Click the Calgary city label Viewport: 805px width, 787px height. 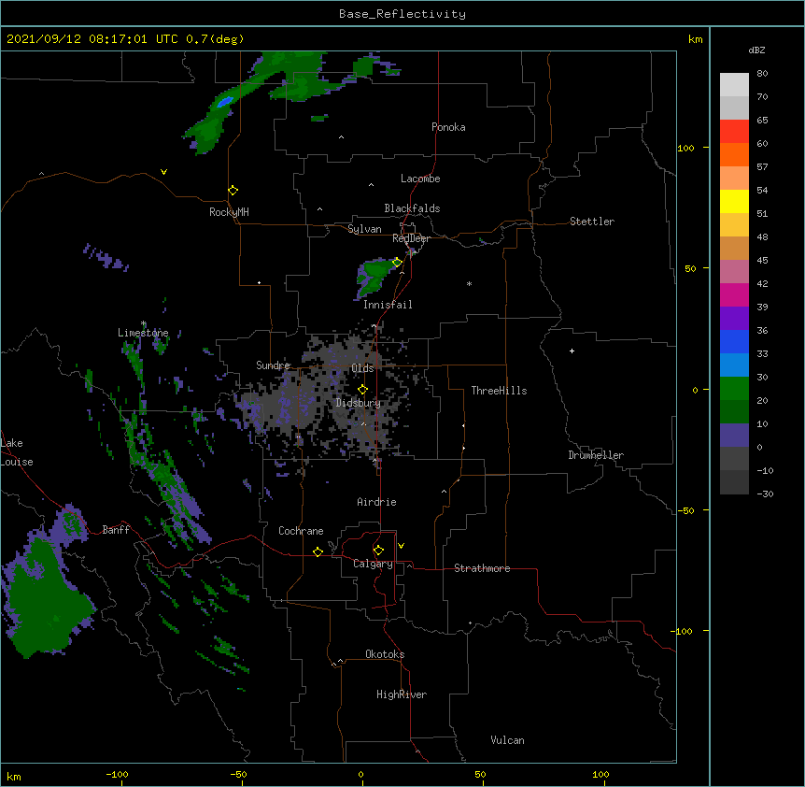pos(373,564)
